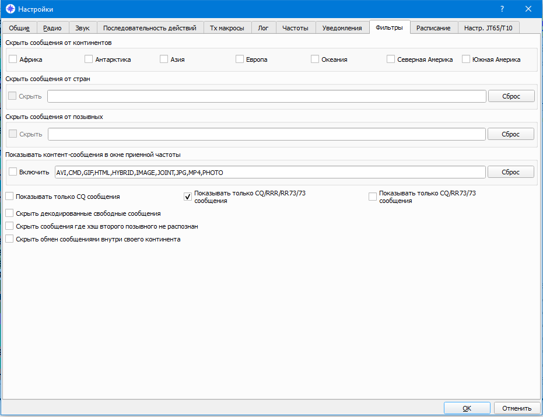
Task: Reset the content message types with Сброс
Action: (x=511, y=172)
